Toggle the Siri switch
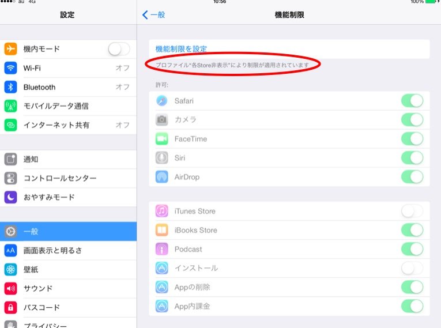441x328 pixels. click(x=412, y=158)
